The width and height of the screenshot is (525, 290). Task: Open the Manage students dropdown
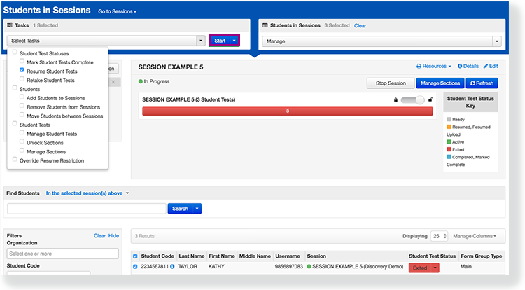click(x=381, y=41)
